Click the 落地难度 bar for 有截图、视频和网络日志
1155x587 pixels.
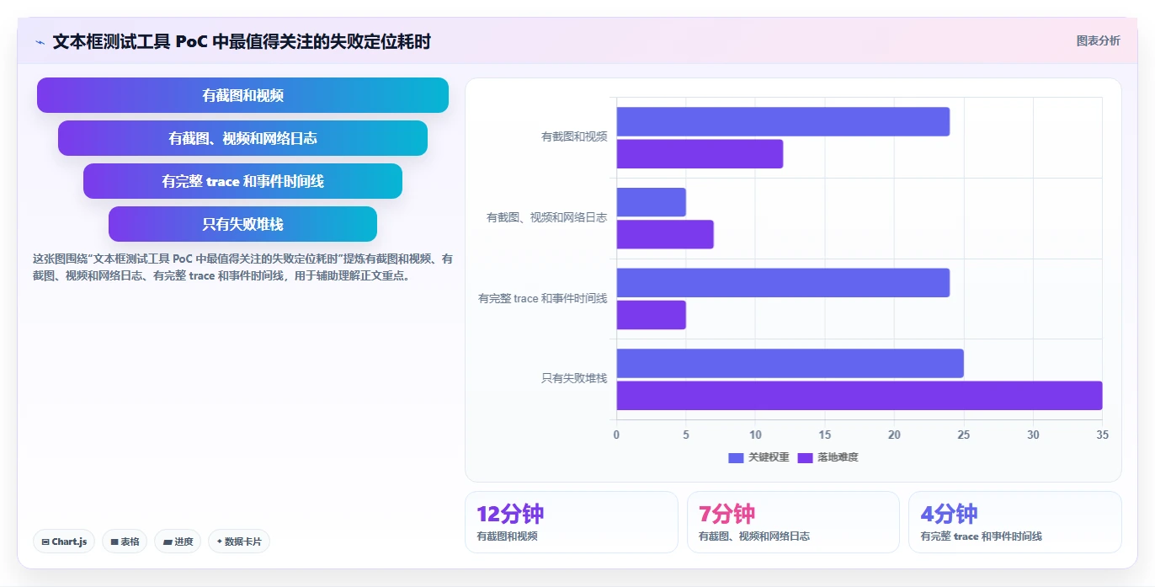(x=665, y=234)
